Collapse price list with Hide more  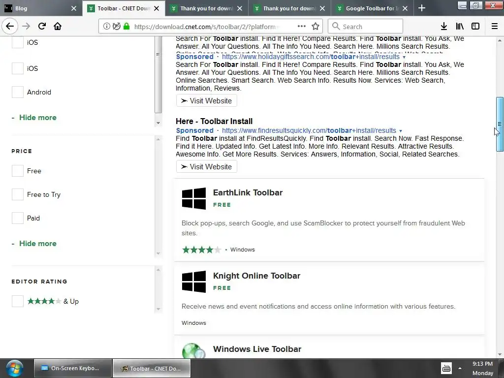38,244
